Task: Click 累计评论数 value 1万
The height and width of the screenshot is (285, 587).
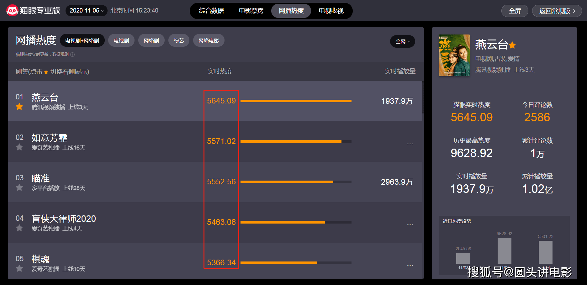Action: point(537,153)
